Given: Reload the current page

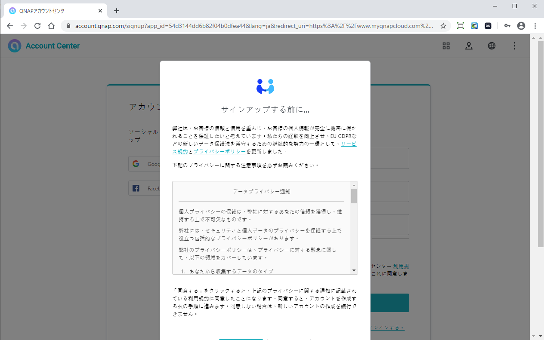Looking at the screenshot, I should [37, 26].
